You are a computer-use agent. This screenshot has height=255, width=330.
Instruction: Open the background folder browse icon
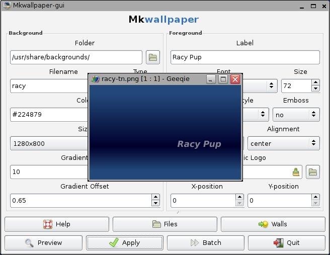(x=153, y=57)
